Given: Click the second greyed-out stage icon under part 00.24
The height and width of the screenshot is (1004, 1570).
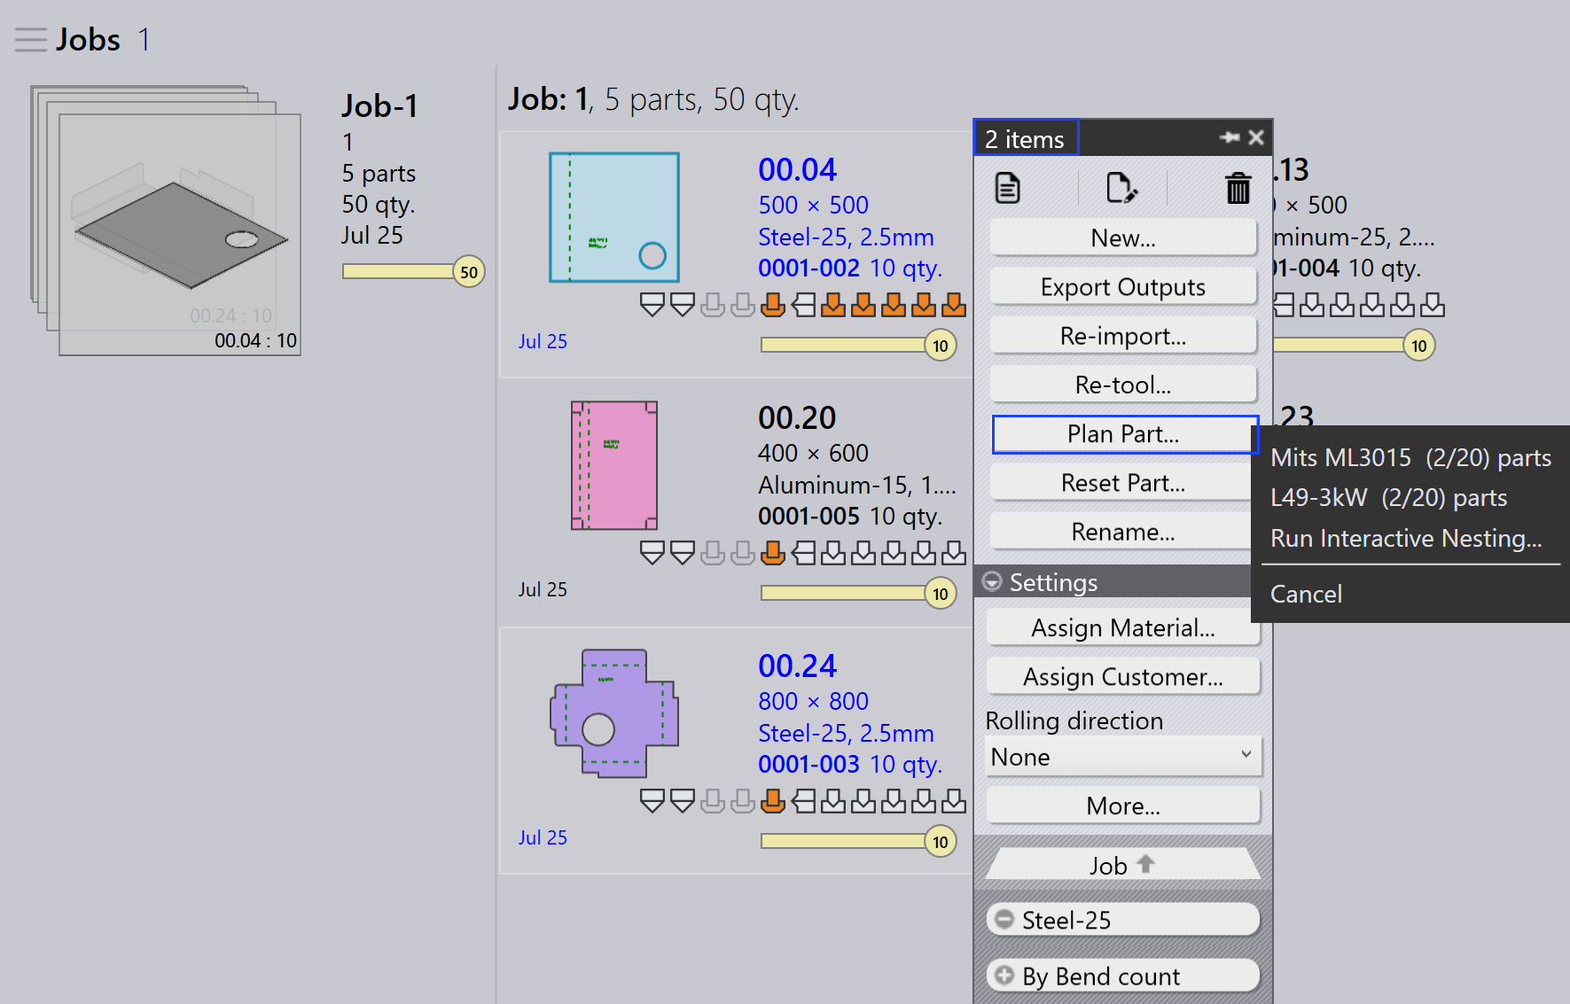Looking at the screenshot, I should tap(743, 802).
